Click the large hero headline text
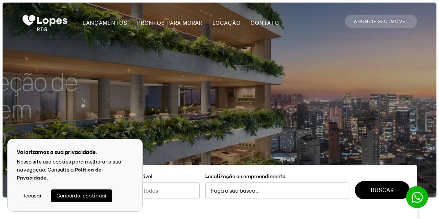 pos(40,97)
